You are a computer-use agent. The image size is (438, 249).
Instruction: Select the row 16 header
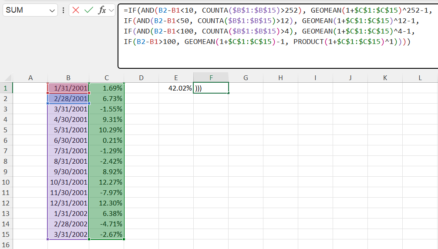tap(6, 245)
